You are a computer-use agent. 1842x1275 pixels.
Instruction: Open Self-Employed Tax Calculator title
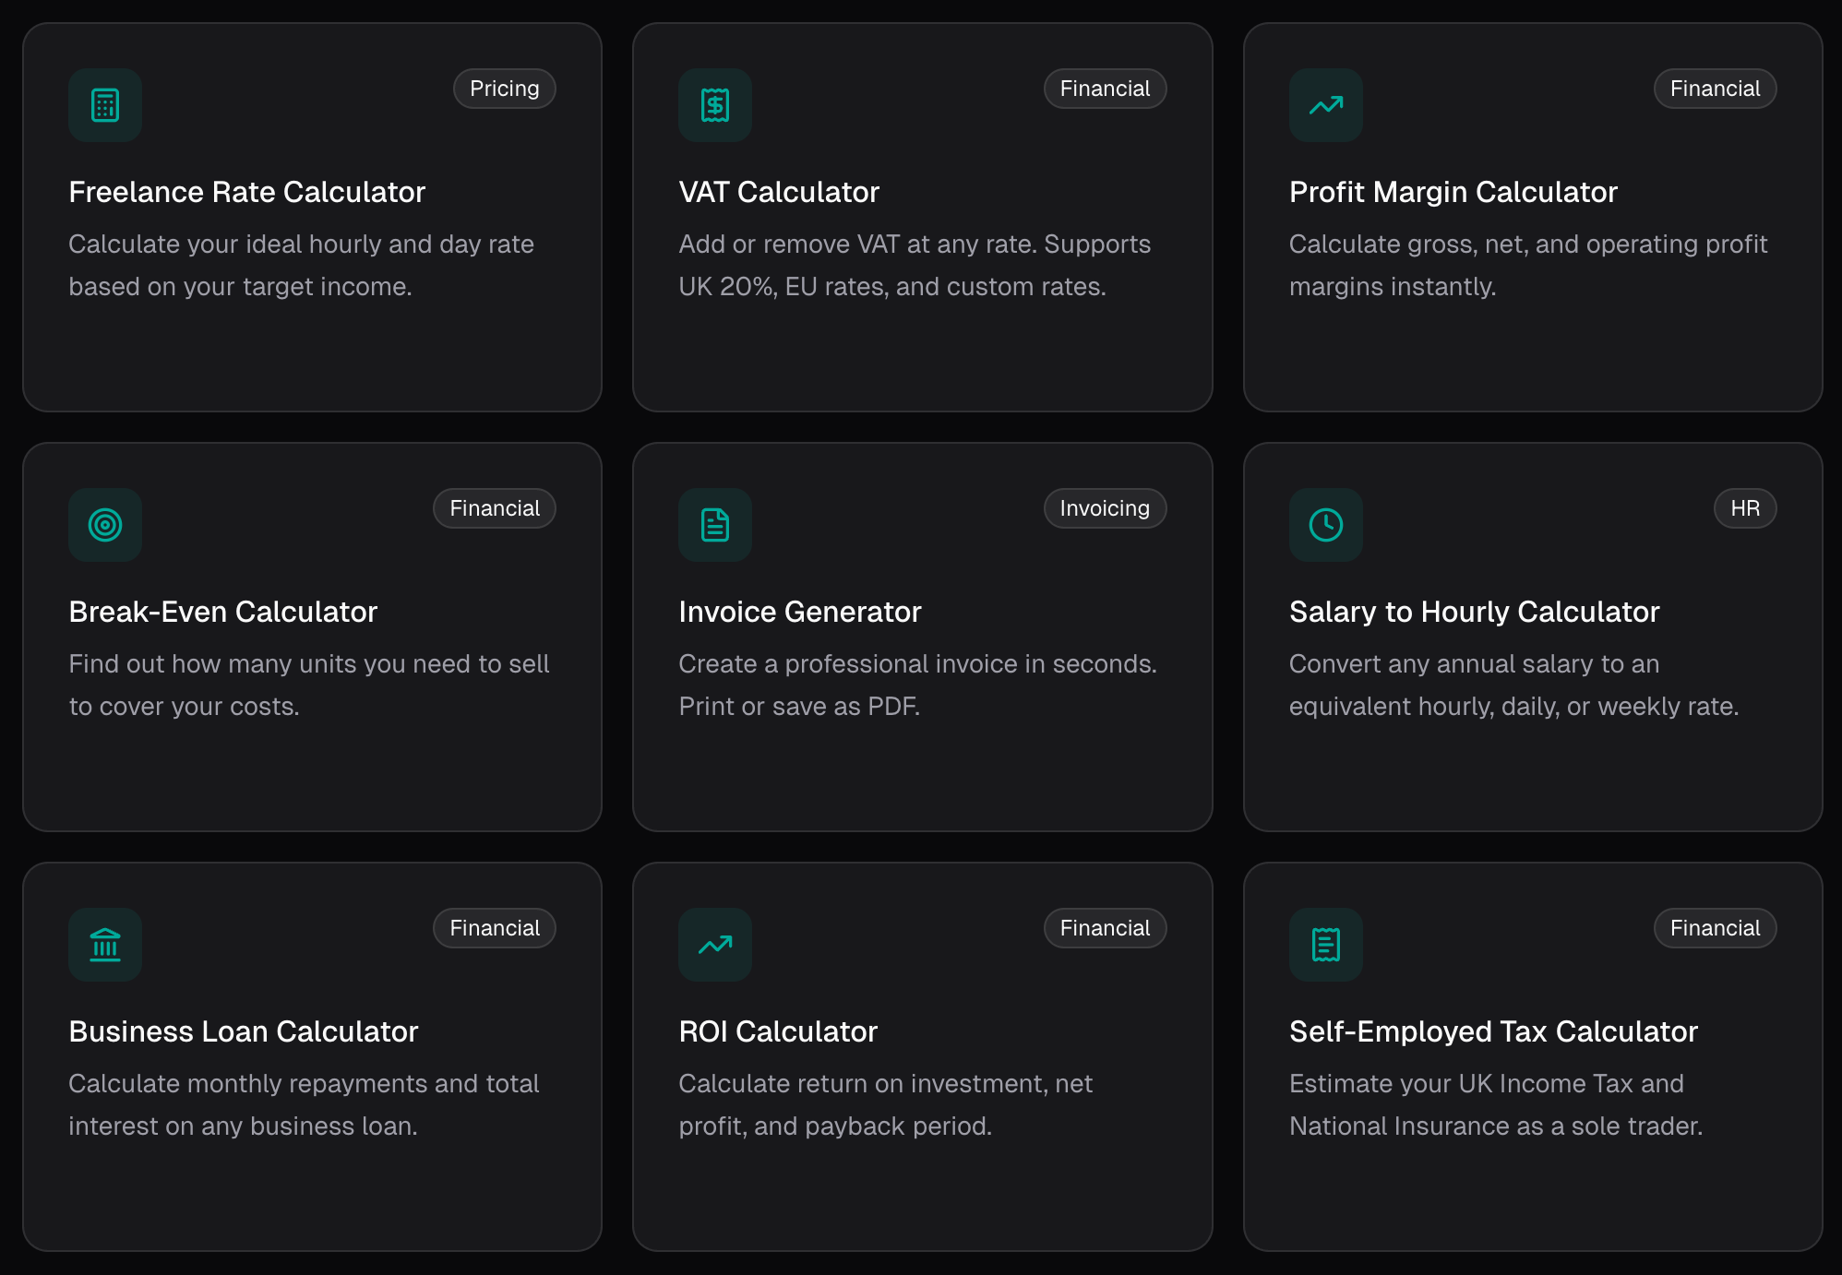click(x=1492, y=1031)
